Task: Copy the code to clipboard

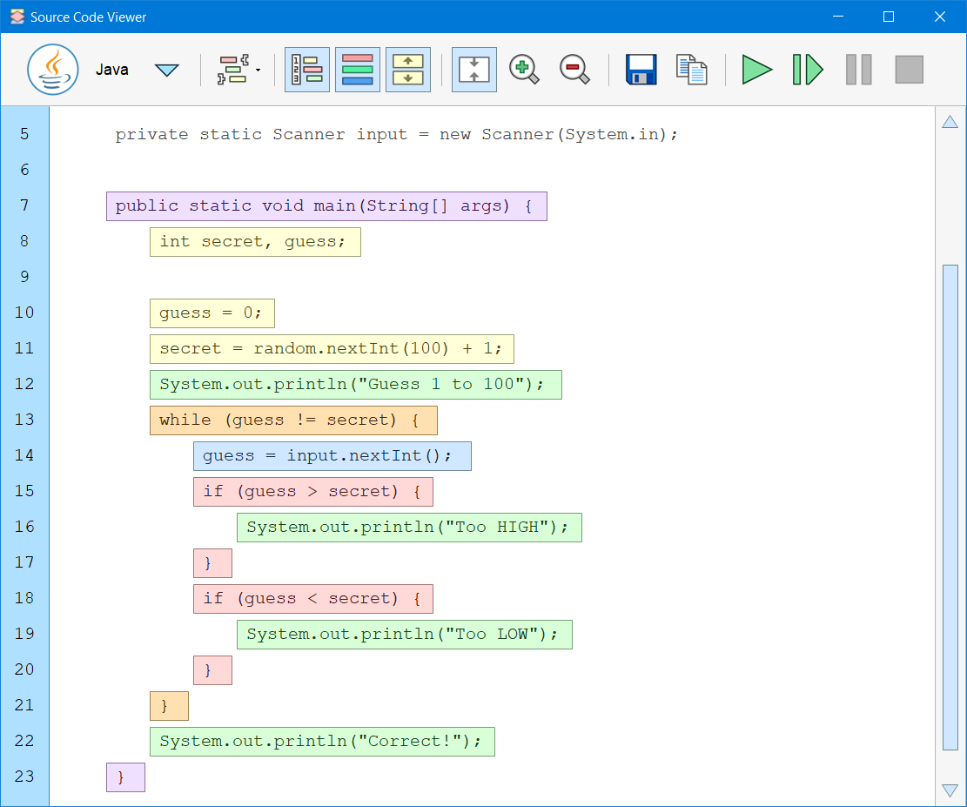Action: pos(691,69)
